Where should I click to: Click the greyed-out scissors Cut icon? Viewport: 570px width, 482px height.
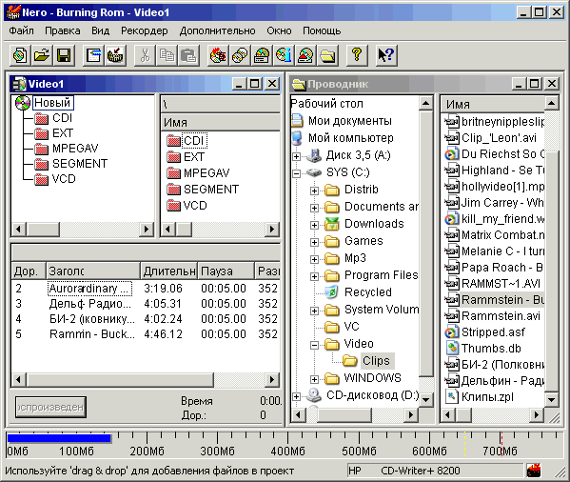pos(145,55)
